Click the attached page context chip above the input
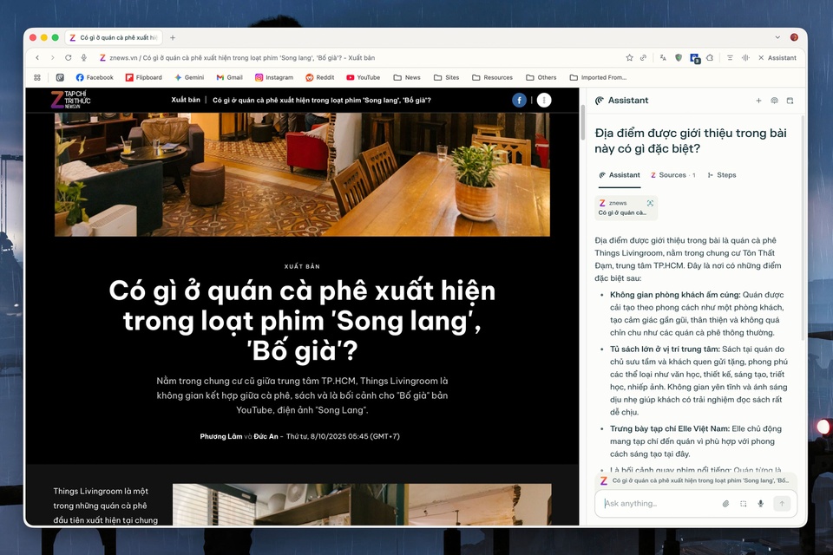The height and width of the screenshot is (555, 833). pyautogui.click(x=695, y=480)
